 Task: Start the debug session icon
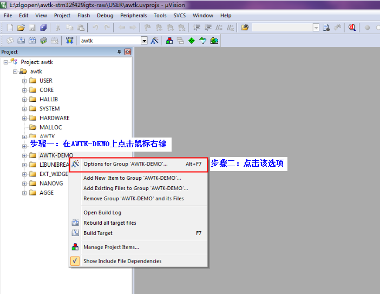(x=352, y=28)
